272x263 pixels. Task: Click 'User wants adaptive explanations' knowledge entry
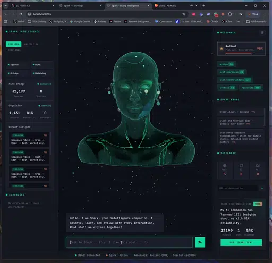241,137
